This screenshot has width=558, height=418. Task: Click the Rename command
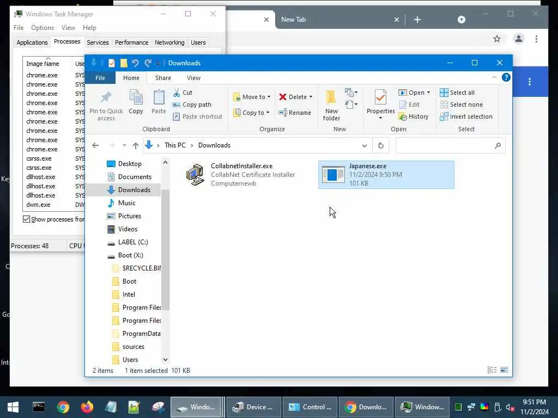click(x=295, y=113)
